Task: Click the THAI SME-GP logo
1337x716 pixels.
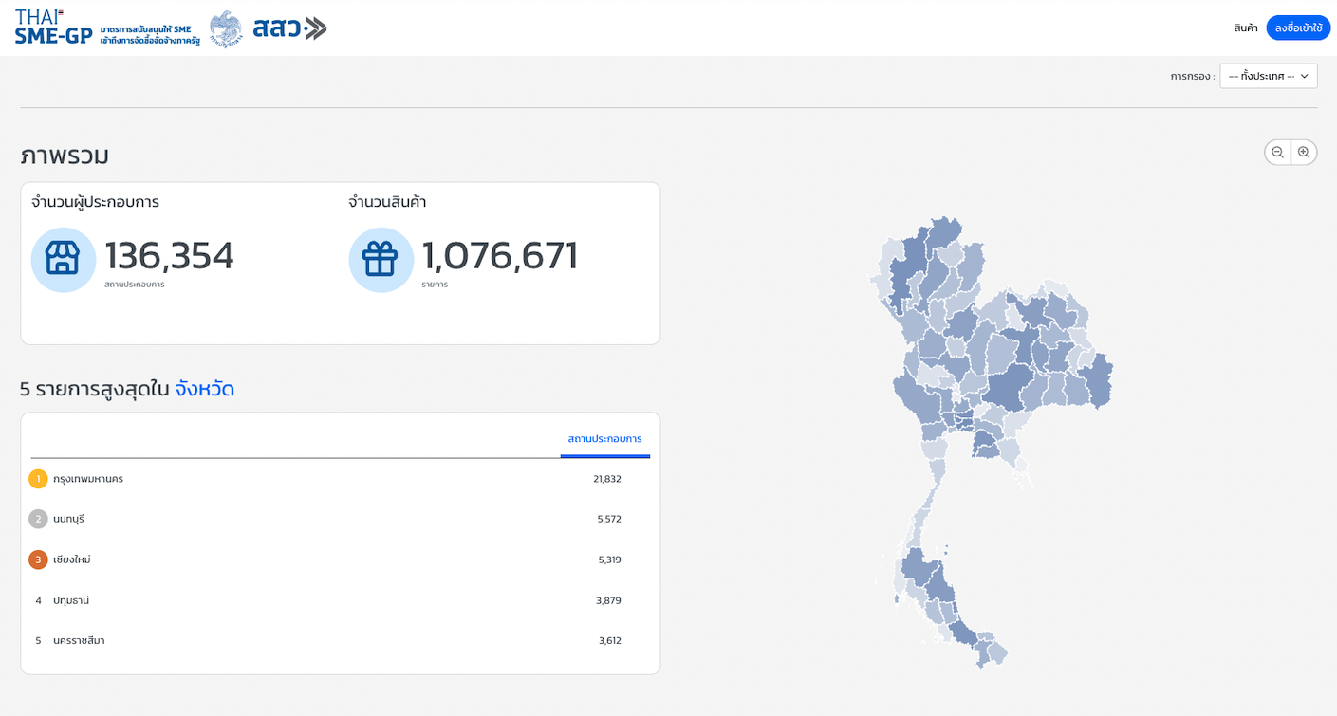Action: 54,27
